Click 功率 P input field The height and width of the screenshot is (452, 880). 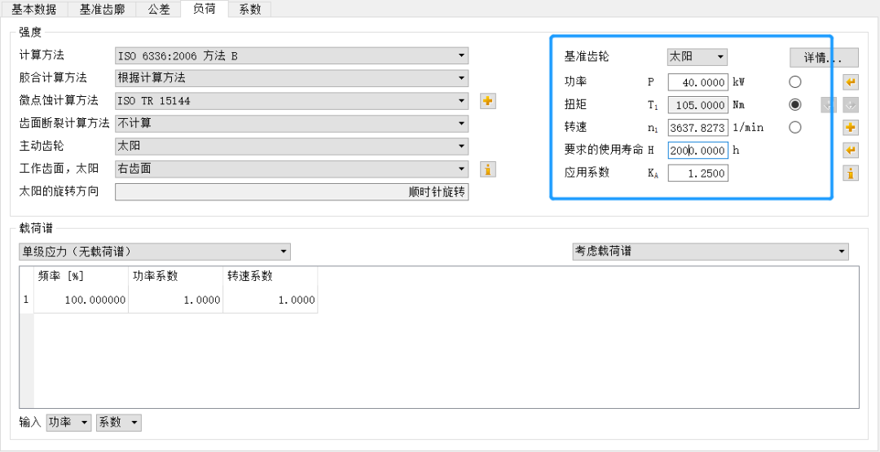click(x=697, y=82)
